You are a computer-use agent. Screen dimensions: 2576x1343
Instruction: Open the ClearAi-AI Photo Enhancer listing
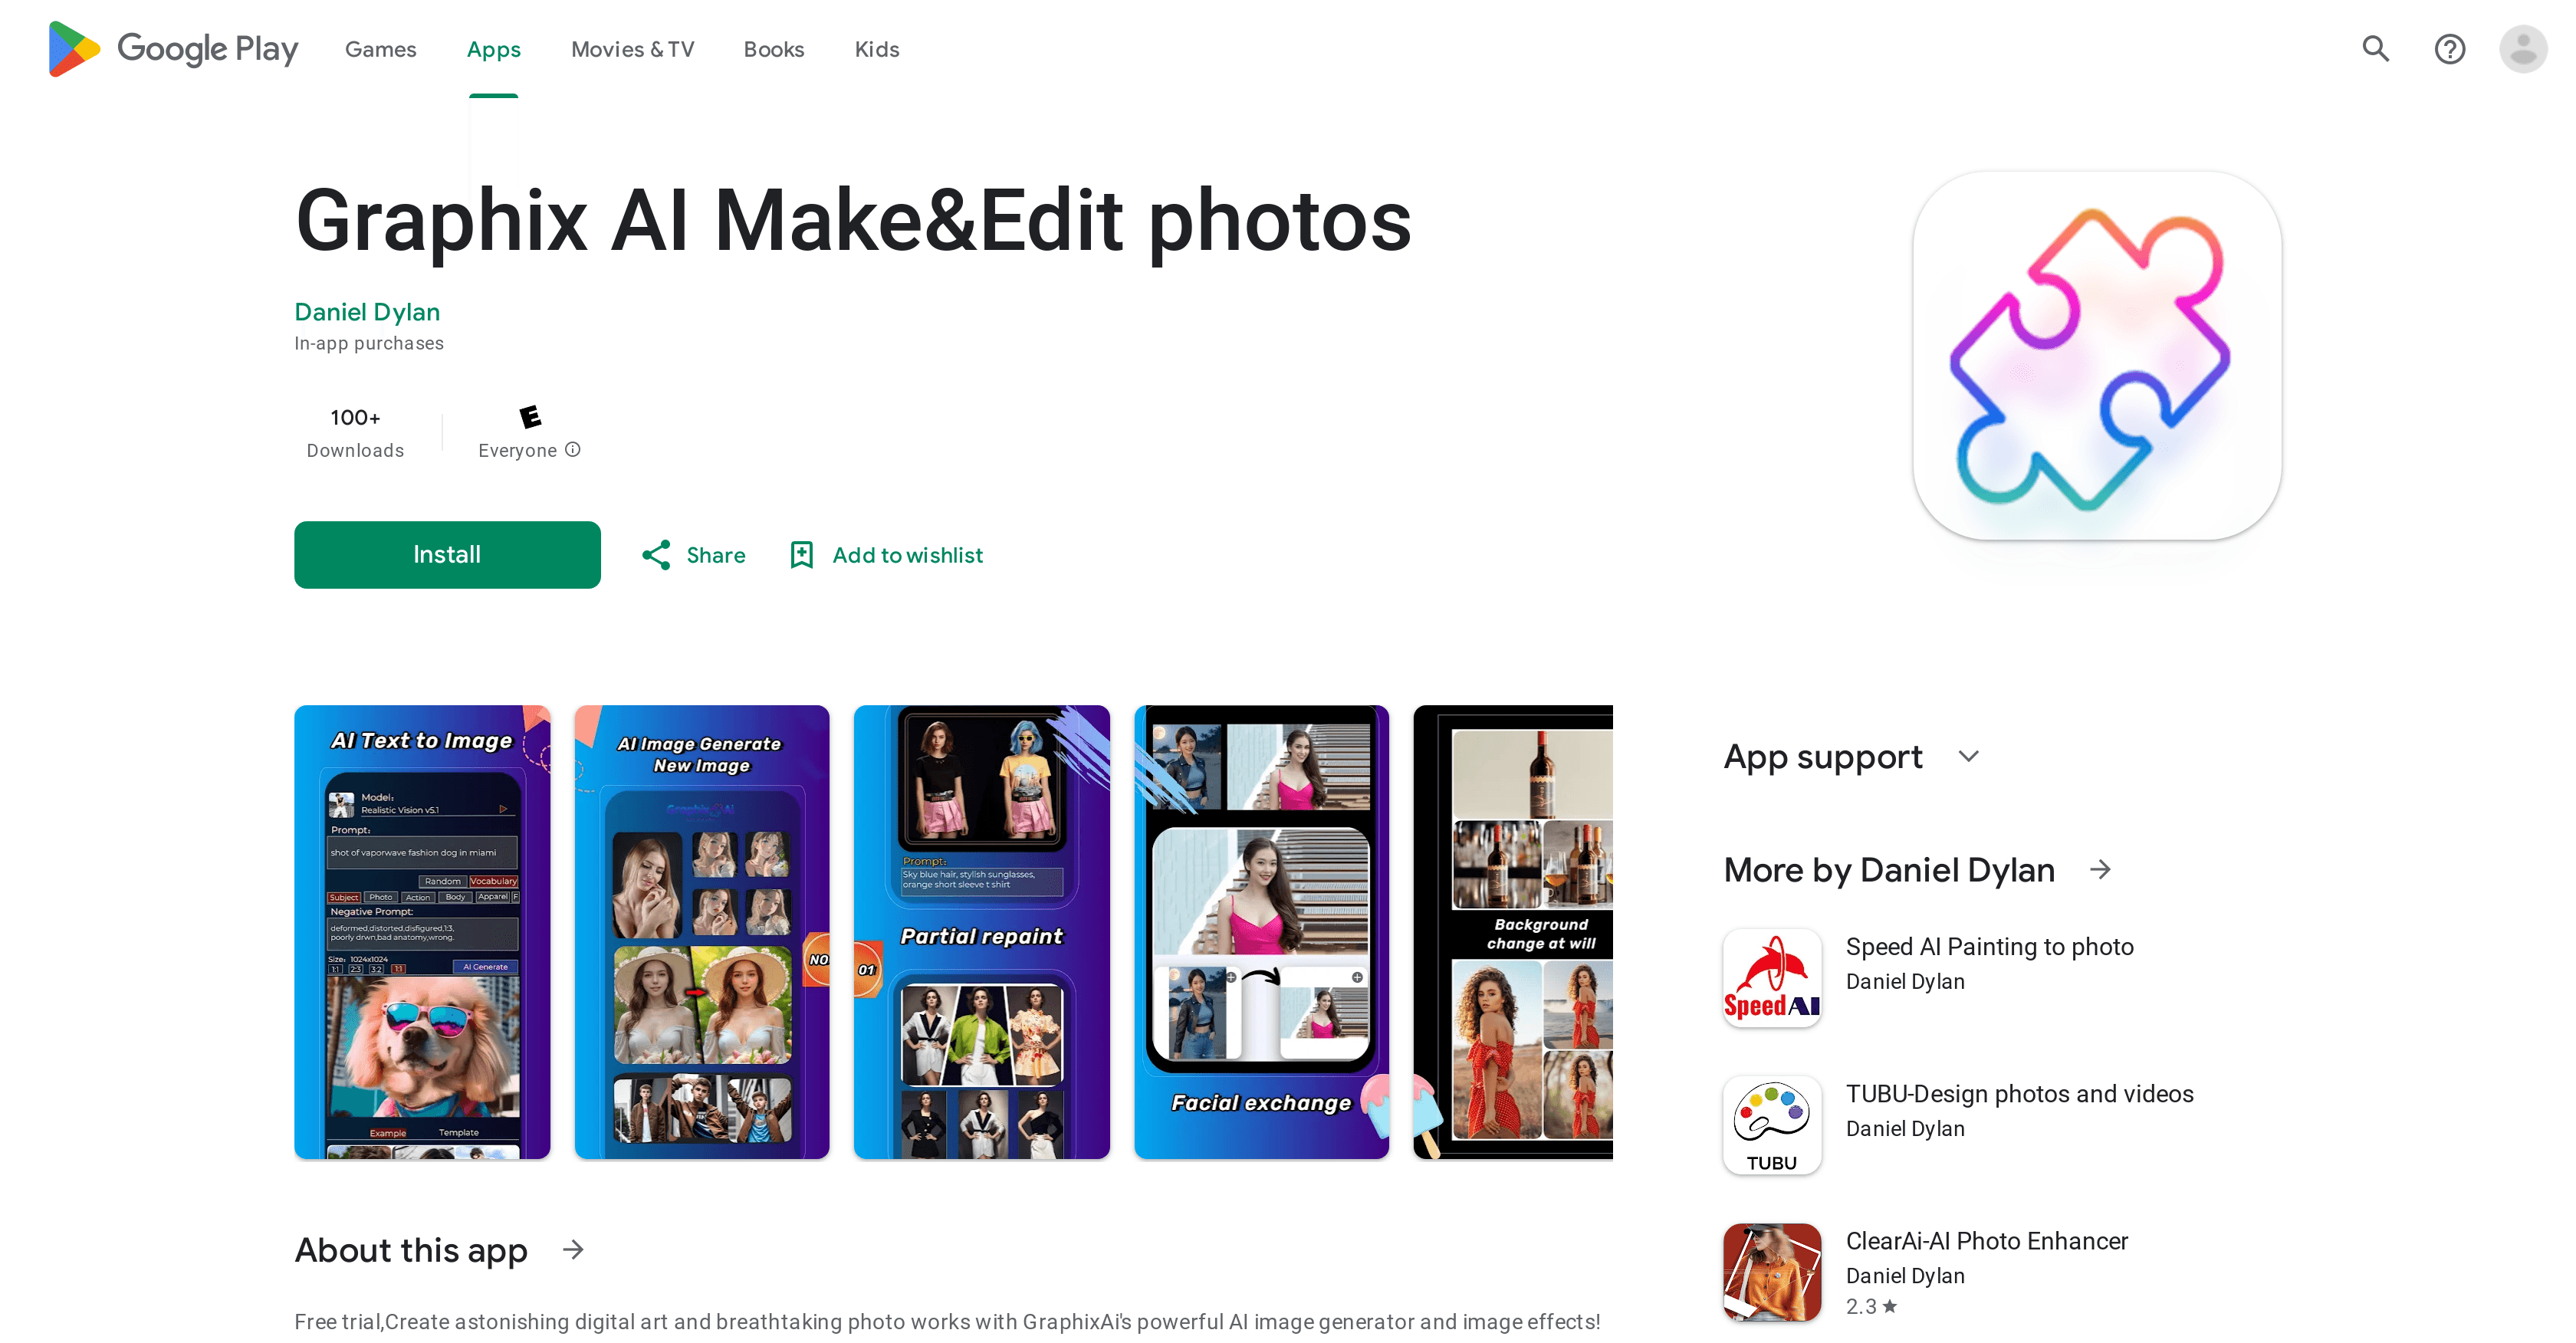click(1986, 1241)
